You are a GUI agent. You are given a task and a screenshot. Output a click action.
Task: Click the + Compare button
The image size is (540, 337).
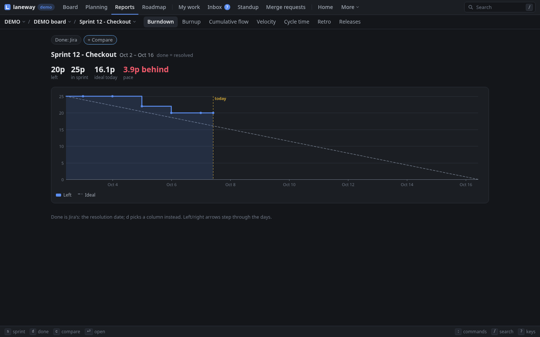coord(100,40)
